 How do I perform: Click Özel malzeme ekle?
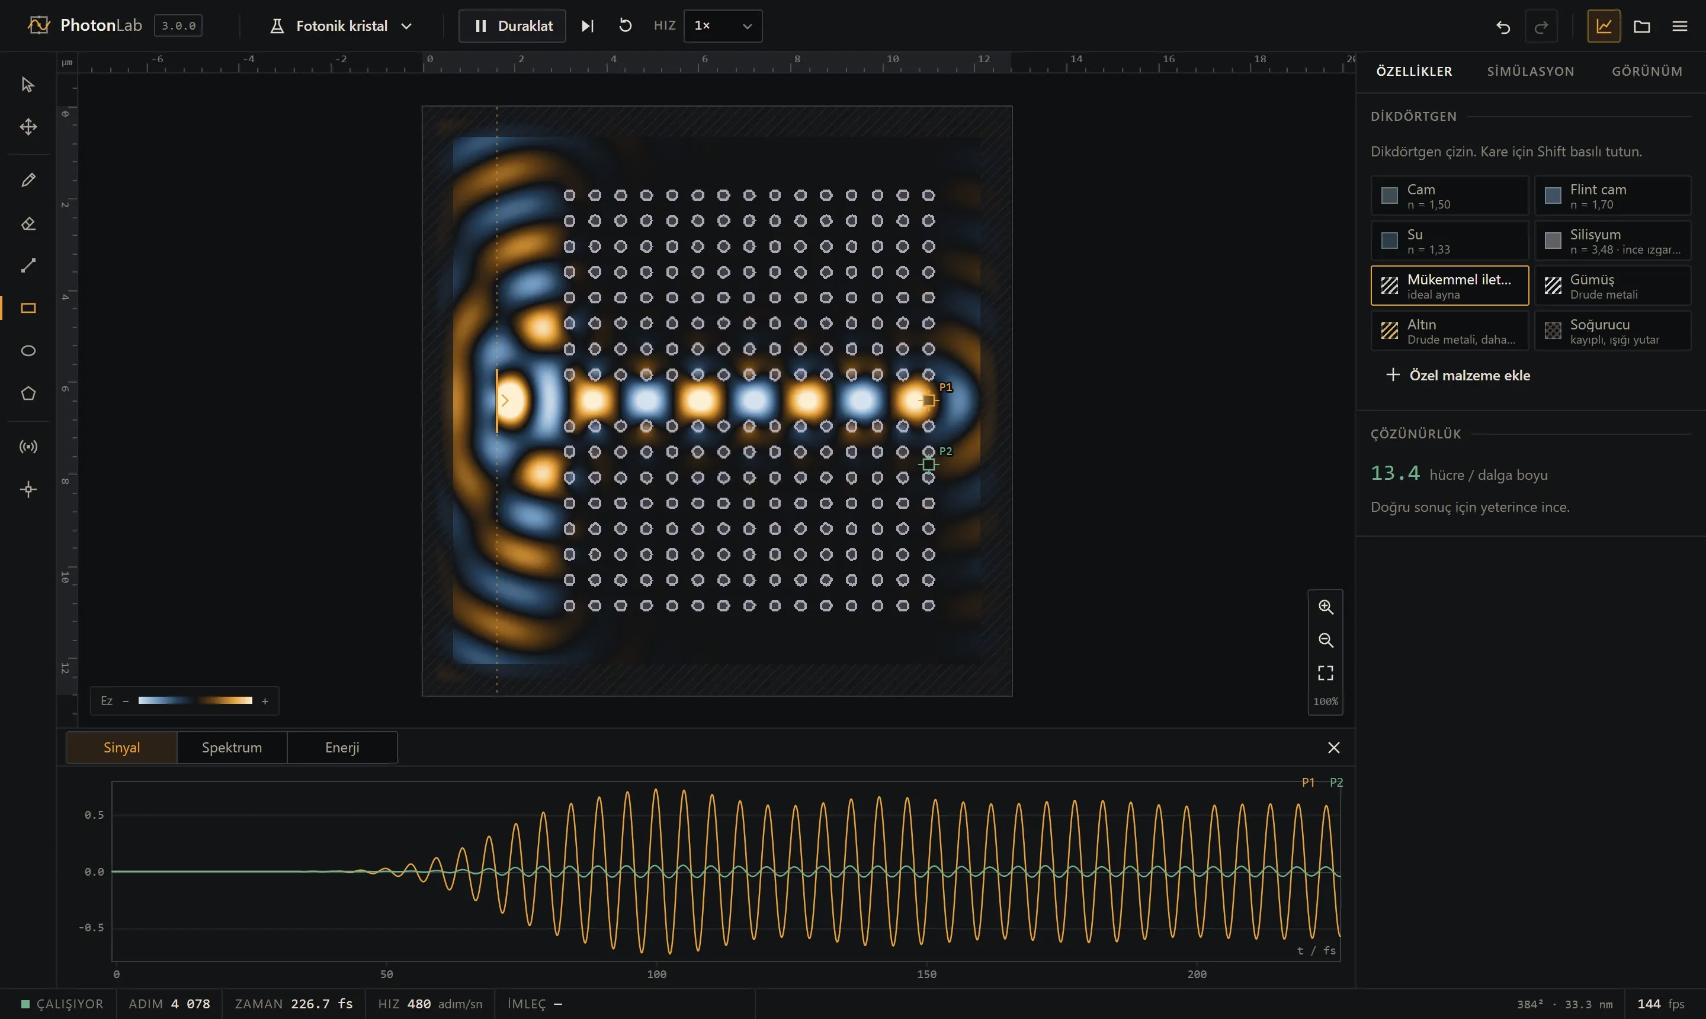pos(1457,375)
